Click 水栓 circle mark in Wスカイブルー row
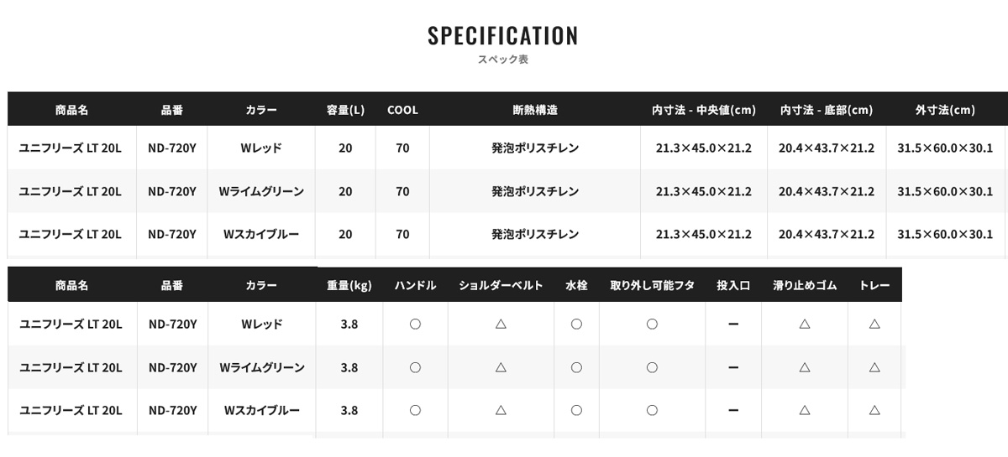The image size is (1008, 457). coord(576,411)
